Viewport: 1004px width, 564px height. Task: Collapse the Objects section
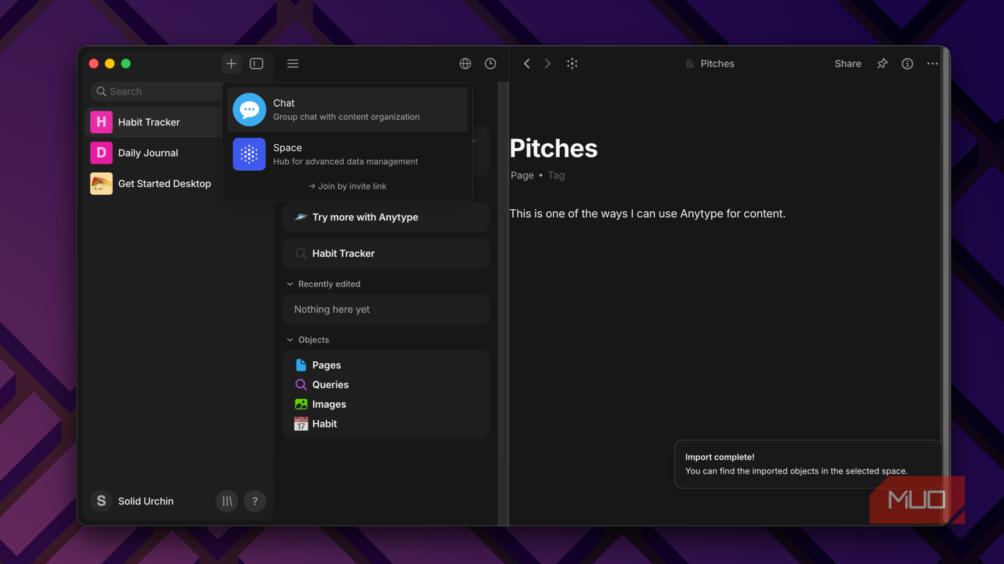(x=290, y=339)
